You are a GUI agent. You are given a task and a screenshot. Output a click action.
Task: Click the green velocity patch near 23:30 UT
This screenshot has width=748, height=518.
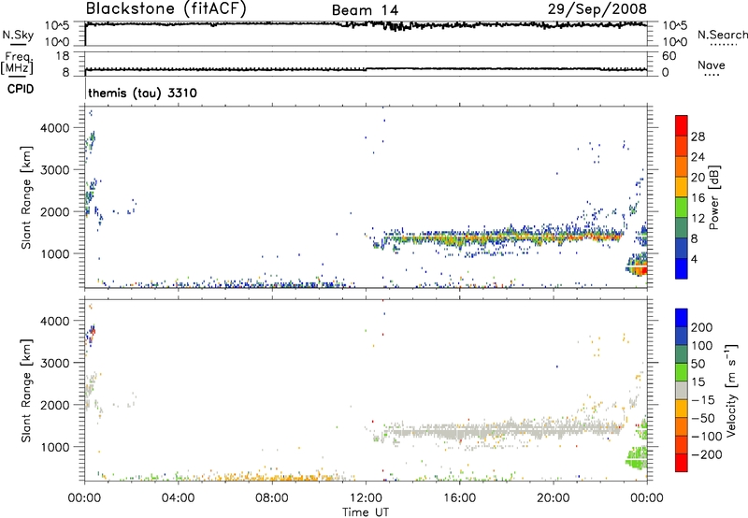tap(637, 458)
